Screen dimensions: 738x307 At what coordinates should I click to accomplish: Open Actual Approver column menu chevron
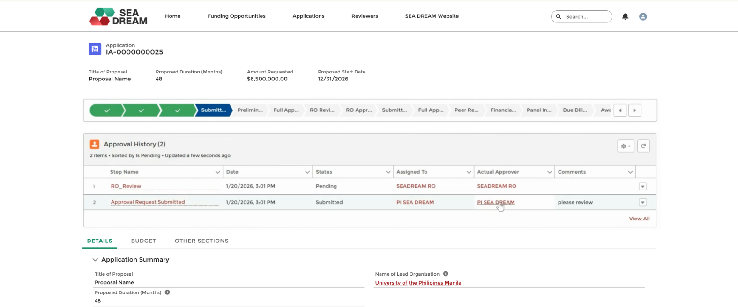(549, 172)
